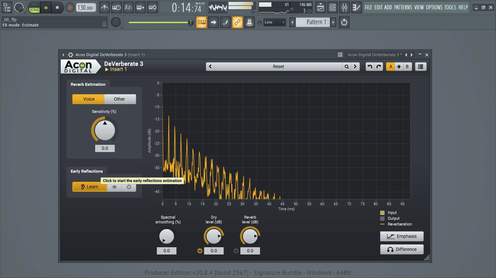Screen dimensions: 496x278
Task: Toggle early reflections eye visibility icon
Action: click(x=114, y=187)
